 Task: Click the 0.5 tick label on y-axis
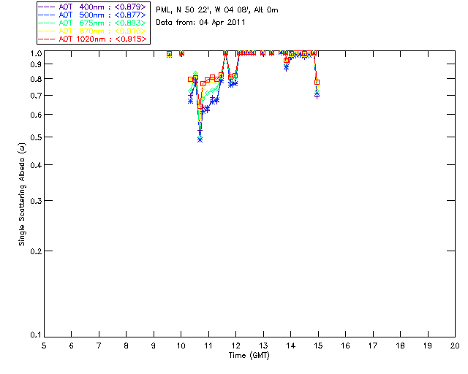34,137
